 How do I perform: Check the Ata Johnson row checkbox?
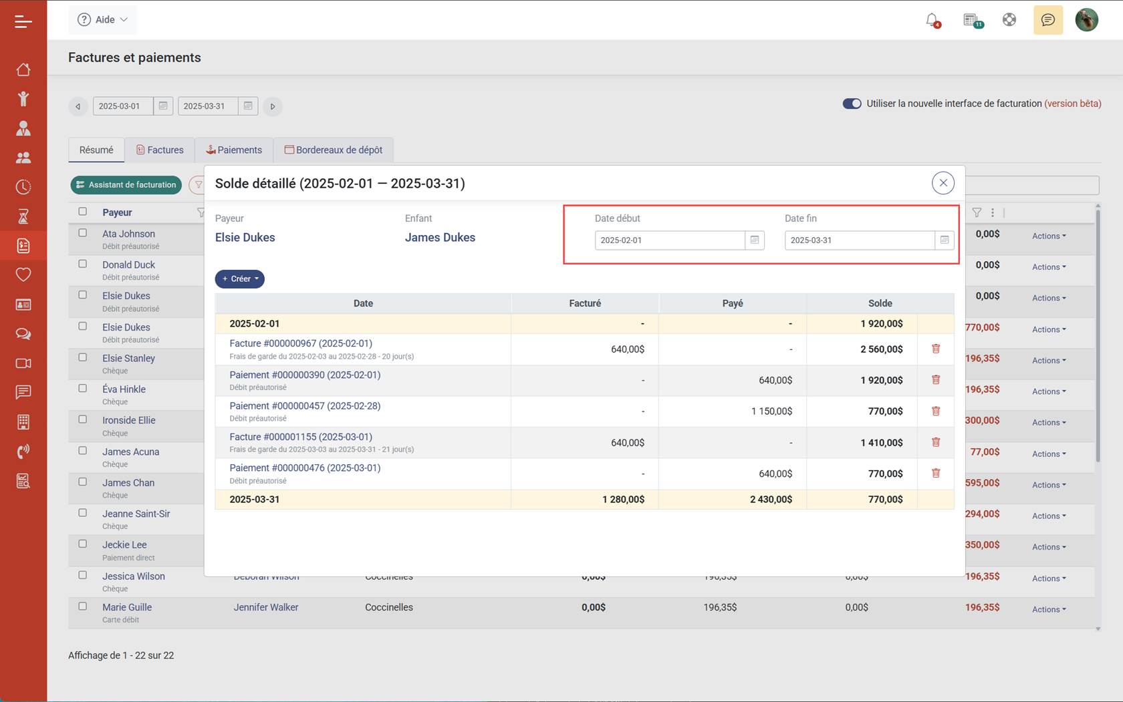[83, 233]
